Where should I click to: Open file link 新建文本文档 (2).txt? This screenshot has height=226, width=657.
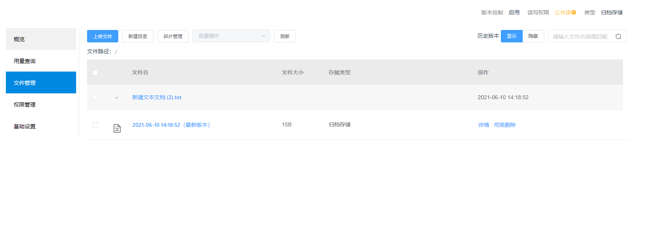[x=157, y=97]
